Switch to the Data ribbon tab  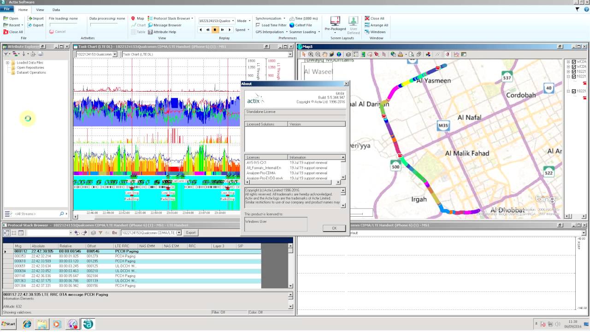coord(56,9)
